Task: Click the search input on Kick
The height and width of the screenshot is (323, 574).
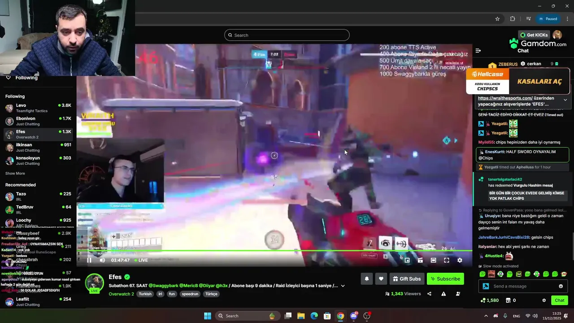Action: [x=287, y=35]
